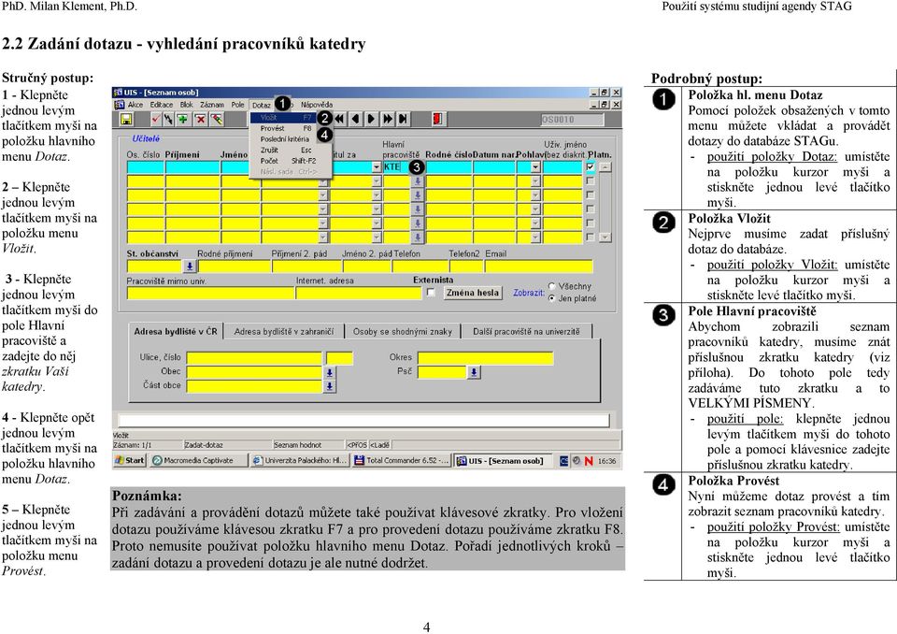
Task: Choose Poslední kritéria from the Dotaz menu
Action: point(286,139)
